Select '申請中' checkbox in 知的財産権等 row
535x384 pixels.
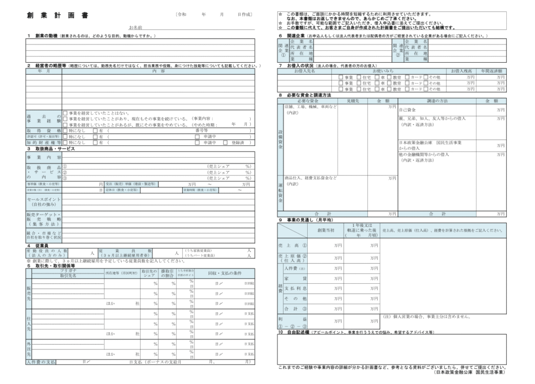(197, 142)
